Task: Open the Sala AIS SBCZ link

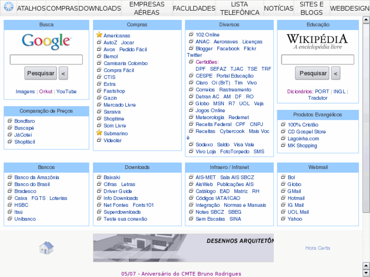Action: pos(237,177)
